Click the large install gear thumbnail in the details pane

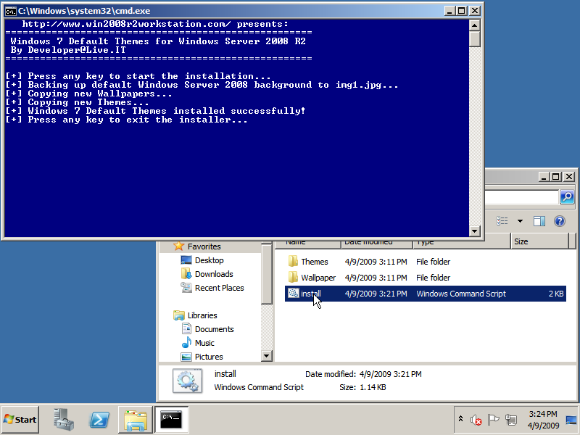pyautogui.click(x=188, y=380)
